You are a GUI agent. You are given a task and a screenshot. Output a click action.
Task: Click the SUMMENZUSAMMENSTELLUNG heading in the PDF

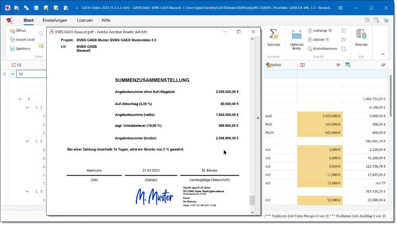tap(152, 80)
